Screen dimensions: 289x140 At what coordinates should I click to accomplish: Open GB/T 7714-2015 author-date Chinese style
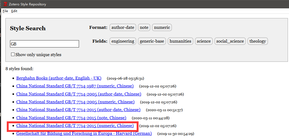(78, 110)
